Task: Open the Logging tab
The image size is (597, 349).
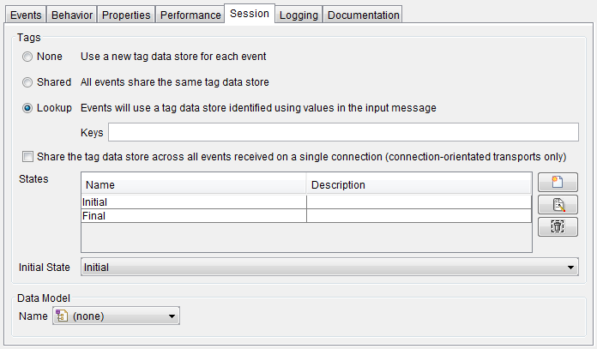Action: pyautogui.click(x=298, y=15)
